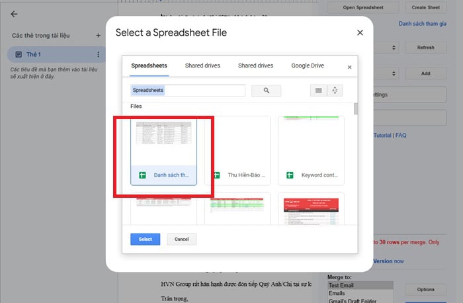Open options menu for Thẻ 1

[98, 54]
